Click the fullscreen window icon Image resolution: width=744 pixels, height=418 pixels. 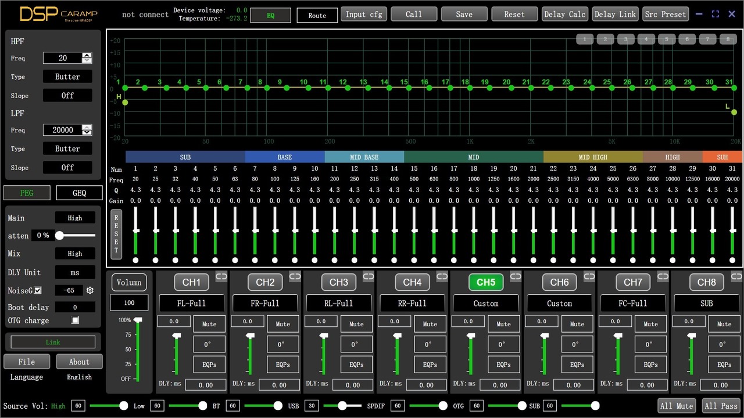[716, 14]
